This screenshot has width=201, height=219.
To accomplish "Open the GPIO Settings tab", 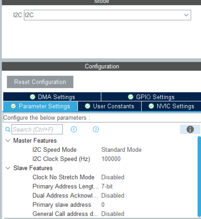I will pyautogui.click(x=151, y=97).
